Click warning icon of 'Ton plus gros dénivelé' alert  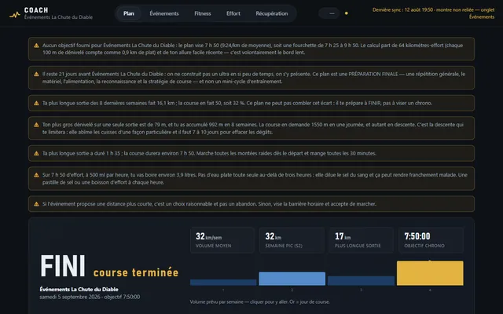pyautogui.click(x=37, y=125)
